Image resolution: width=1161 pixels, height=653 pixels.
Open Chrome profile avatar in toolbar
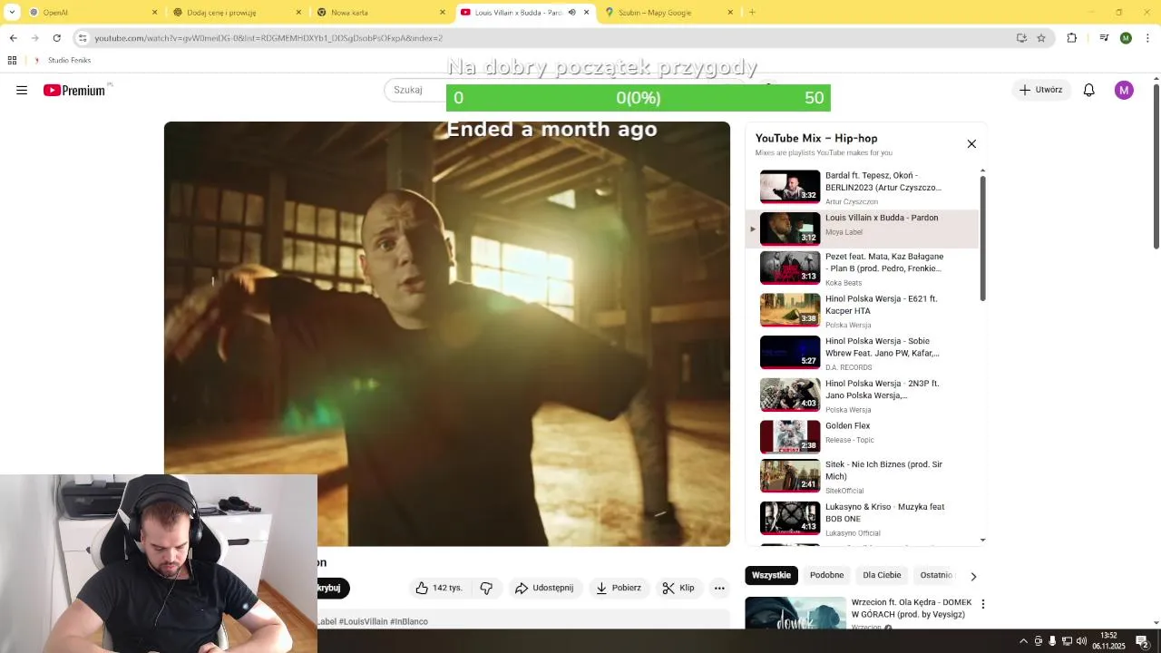click(x=1126, y=38)
